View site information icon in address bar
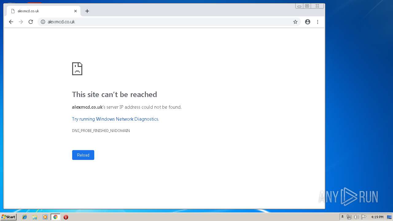The width and height of the screenshot is (393, 221). pos(43,22)
